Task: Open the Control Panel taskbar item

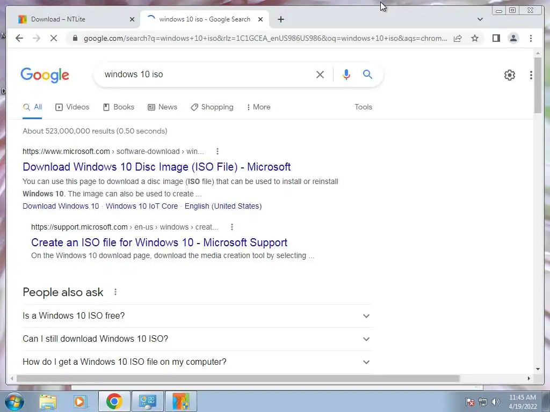Action: point(147,401)
